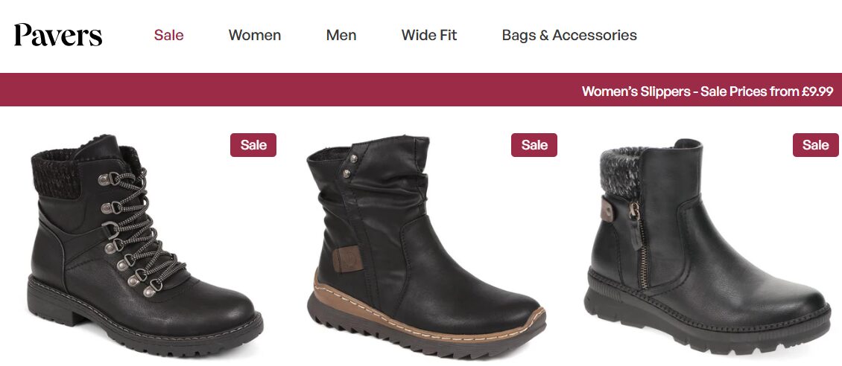Click the side zipper on the right boot
Screen dimensions: 842x366
(x=639, y=244)
